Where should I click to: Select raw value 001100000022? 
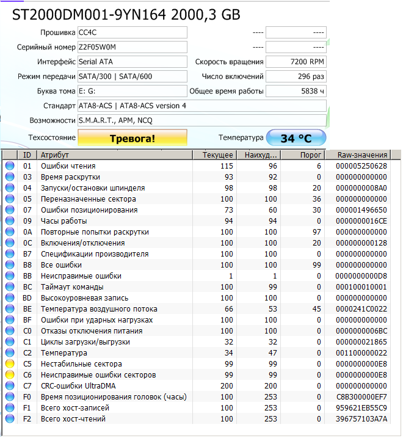click(361, 353)
